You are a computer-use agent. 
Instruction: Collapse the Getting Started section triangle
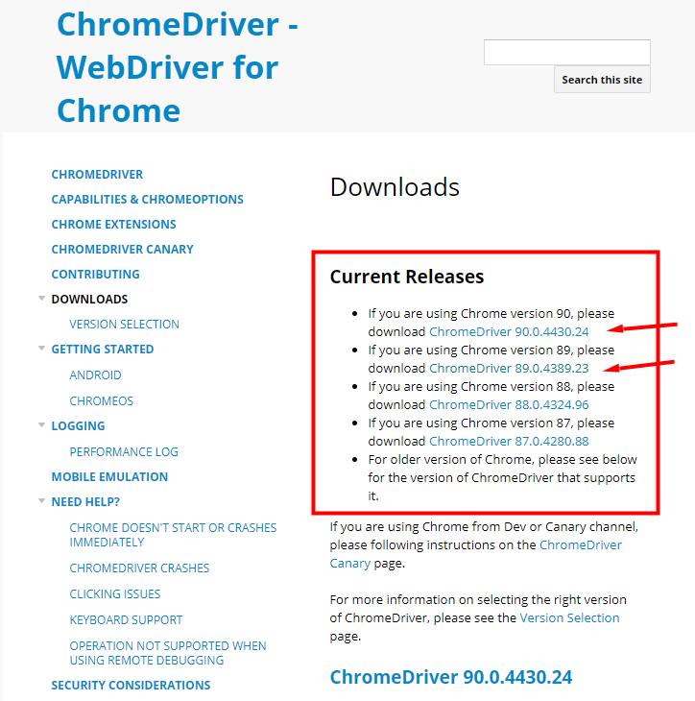pyautogui.click(x=41, y=349)
